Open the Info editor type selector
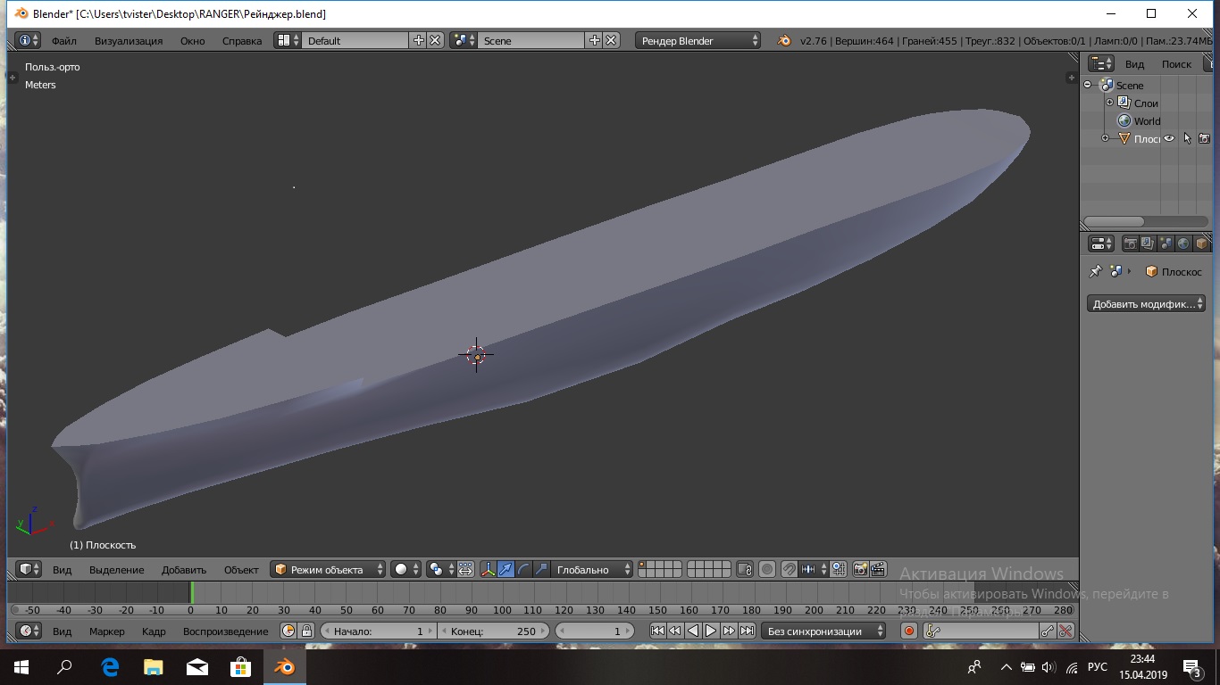The width and height of the screenshot is (1220, 685). tap(28, 40)
